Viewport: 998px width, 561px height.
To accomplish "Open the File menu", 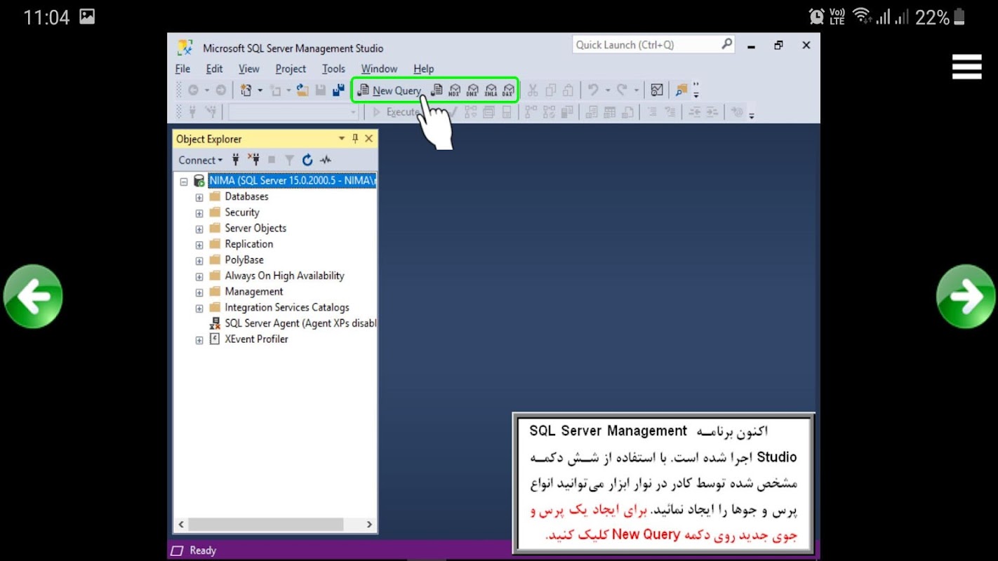I will pyautogui.click(x=182, y=69).
